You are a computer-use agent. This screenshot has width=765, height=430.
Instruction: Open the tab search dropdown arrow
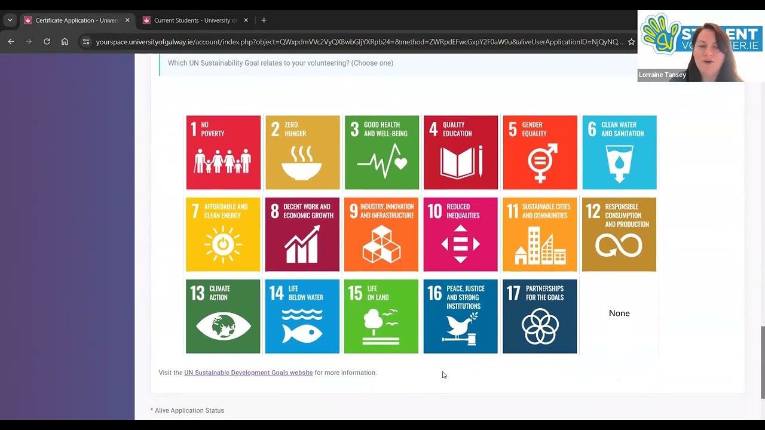tap(10, 20)
